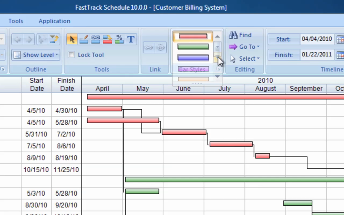Click the September month header

(x=306, y=89)
